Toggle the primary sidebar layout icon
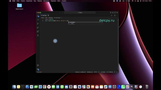This screenshot has width=161, height=90. [x=111, y=12]
